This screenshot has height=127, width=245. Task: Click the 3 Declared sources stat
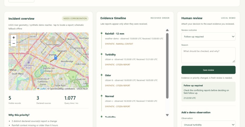click(43, 100)
